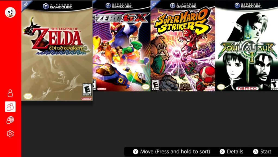Screen dimensions: 278x157
Task: Select the SoulCalibur II game cover
Action: click(x=247, y=46)
